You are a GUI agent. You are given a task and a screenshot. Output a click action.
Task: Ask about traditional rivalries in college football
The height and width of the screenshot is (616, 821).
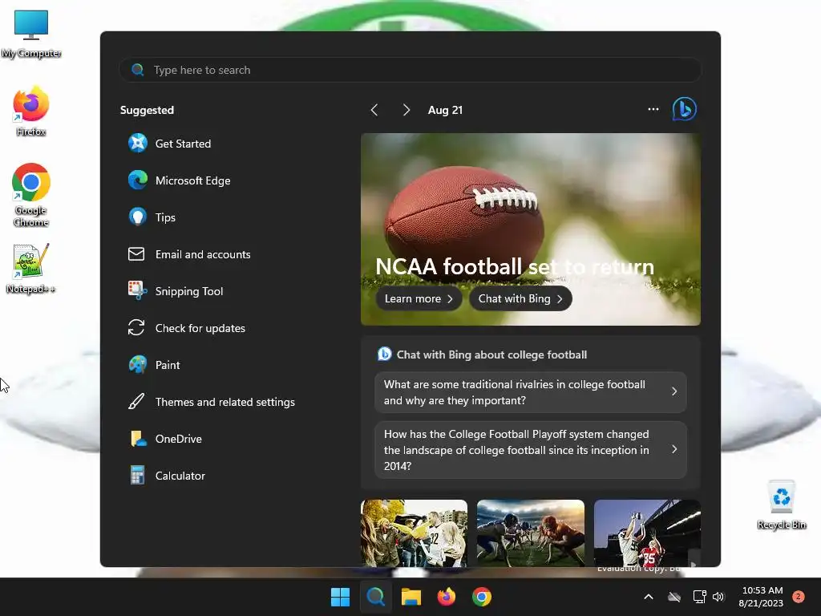[531, 392]
